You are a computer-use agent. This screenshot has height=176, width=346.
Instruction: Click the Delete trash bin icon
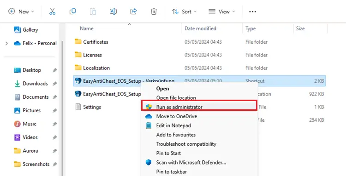pyautogui.click(x=154, y=11)
